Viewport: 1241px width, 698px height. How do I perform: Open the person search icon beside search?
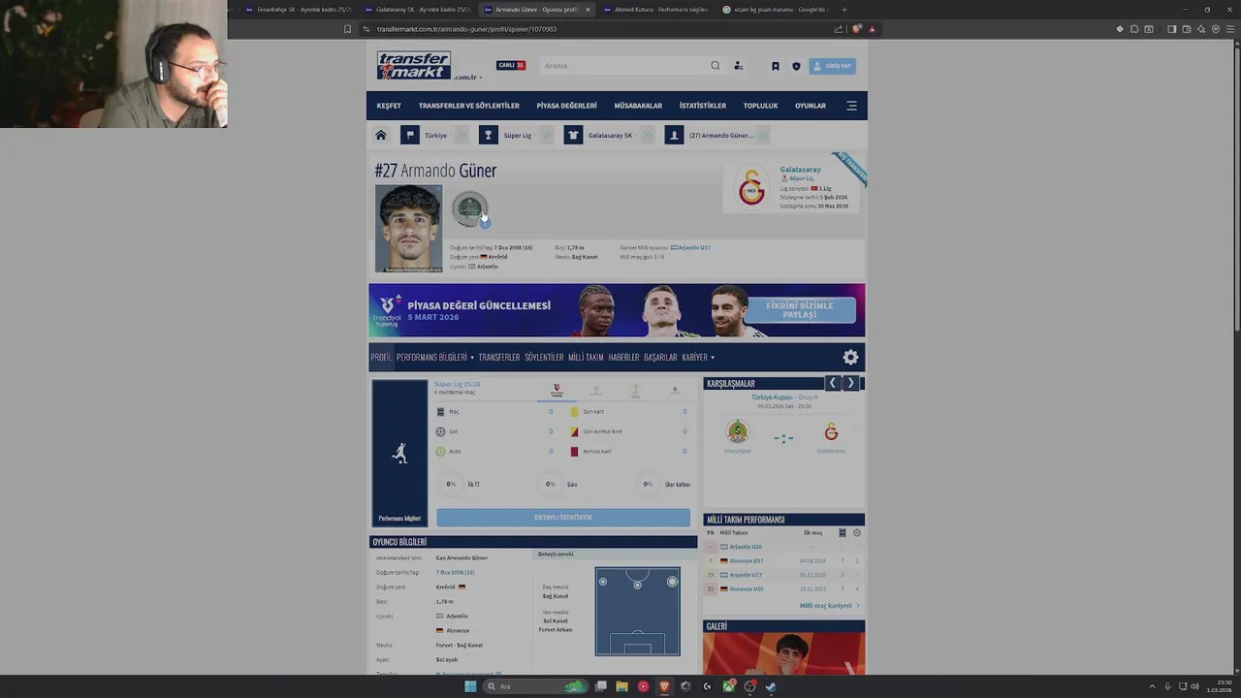click(738, 66)
